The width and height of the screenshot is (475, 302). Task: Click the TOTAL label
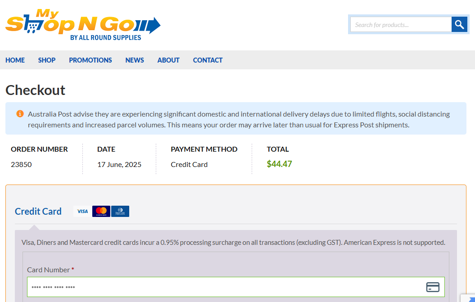pos(278,149)
